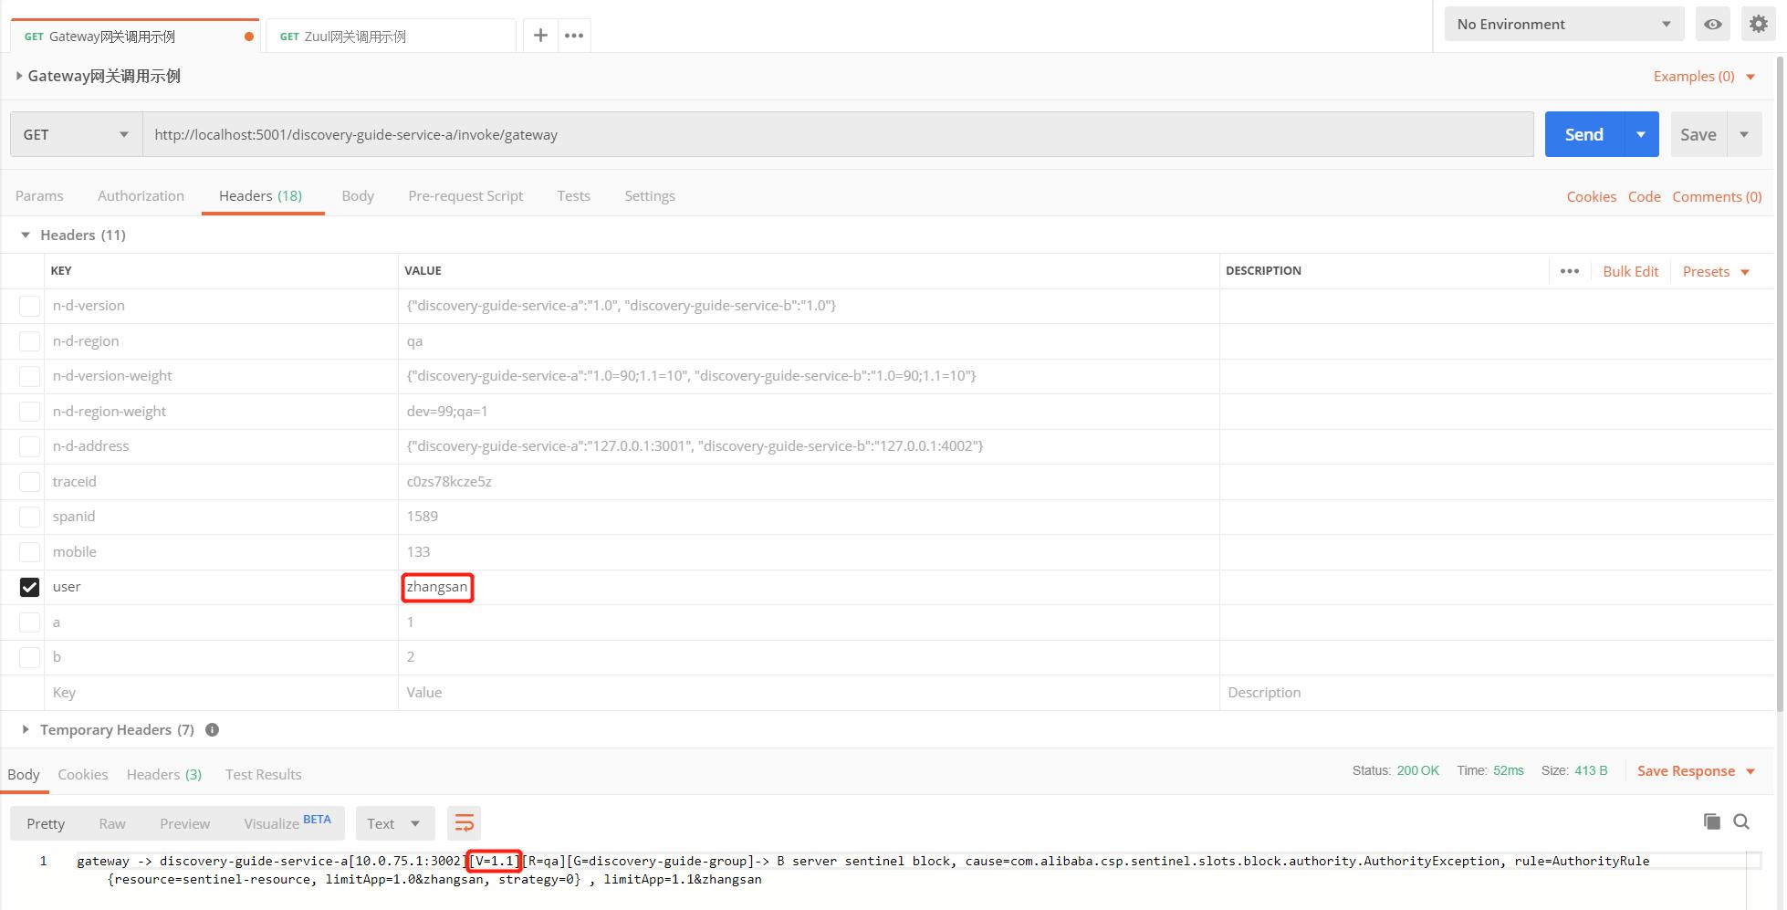
Task: Enable the n-d-version header checkbox
Action: pos(29,306)
